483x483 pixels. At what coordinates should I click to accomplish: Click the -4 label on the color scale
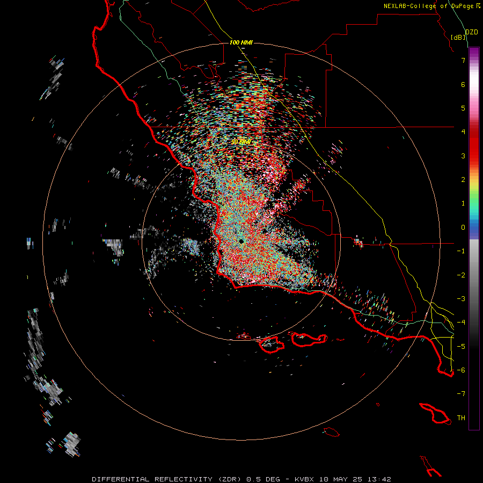click(x=461, y=323)
